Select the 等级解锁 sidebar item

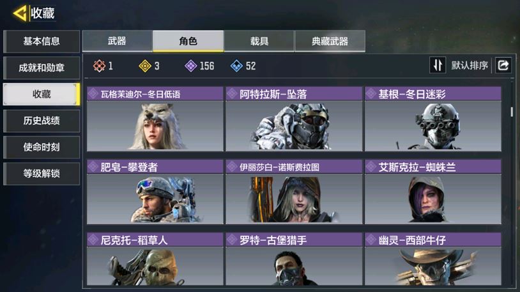click(42, 174)
